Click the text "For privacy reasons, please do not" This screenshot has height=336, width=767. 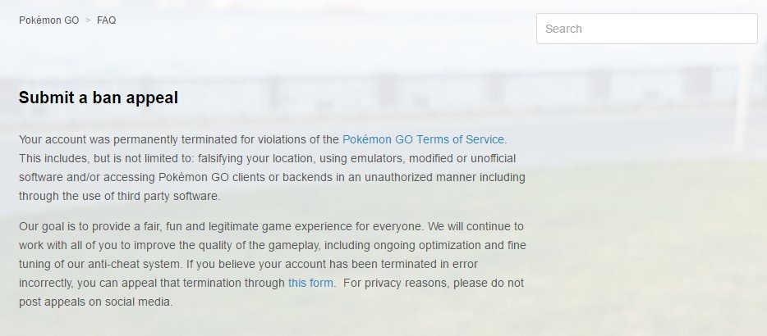pos(434,284)
